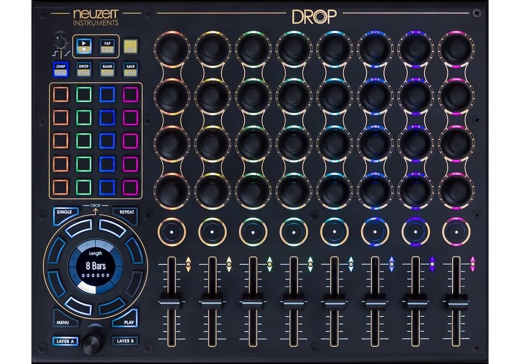
Task: Tap the '8 Bars' length display
Action: click(x=95, y=266)
